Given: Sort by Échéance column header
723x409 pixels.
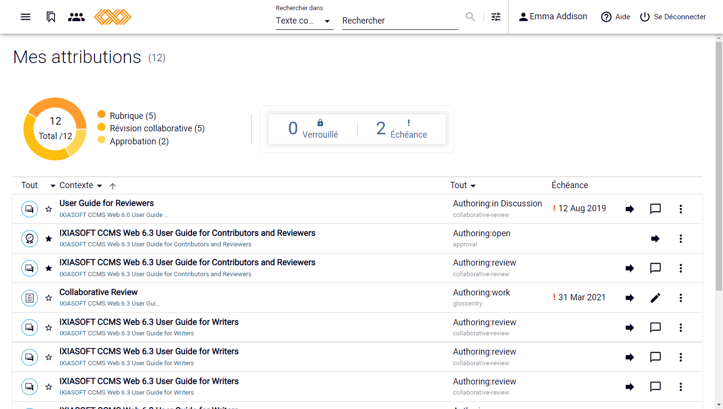Looking at the screenshot, I should coord(570,185).
